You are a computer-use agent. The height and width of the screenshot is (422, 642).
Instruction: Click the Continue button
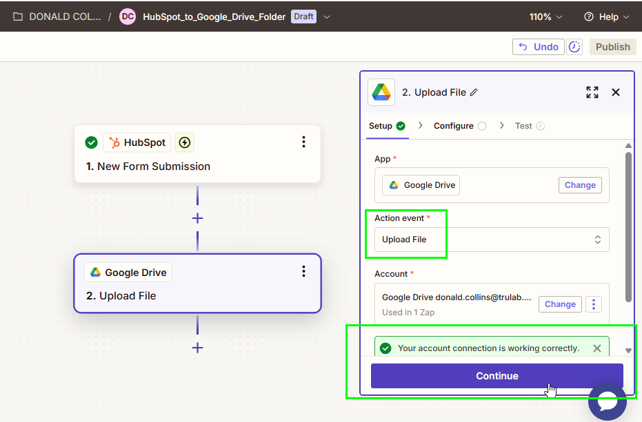pos(496,376)
